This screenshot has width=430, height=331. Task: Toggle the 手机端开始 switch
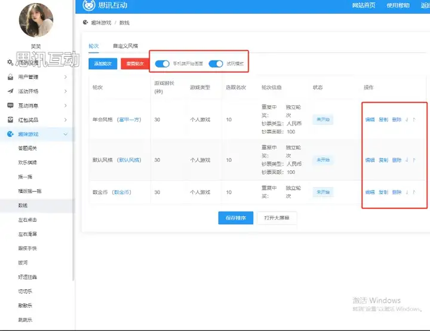click(162, 64)
